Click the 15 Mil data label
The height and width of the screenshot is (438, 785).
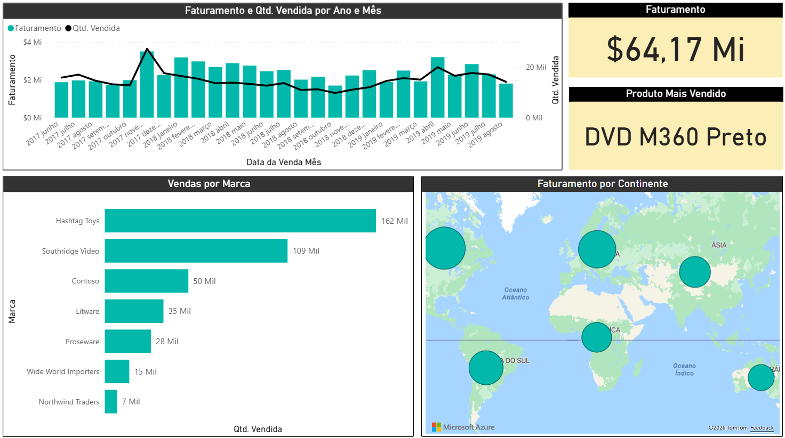[x=146, y=372]
